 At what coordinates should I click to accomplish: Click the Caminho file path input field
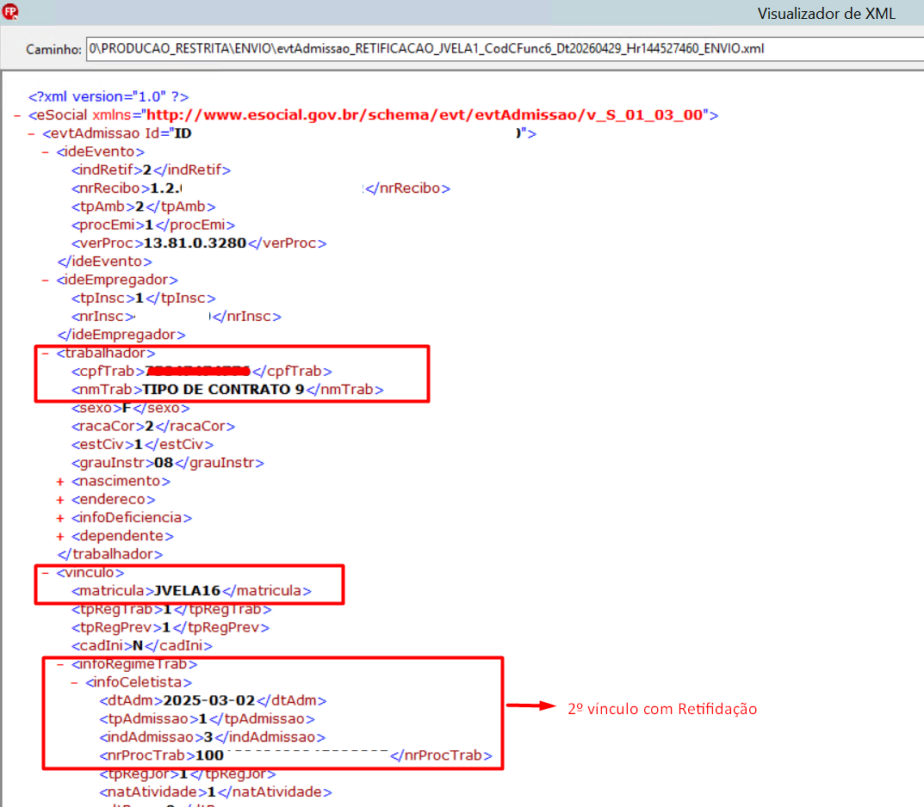point(505,49)
